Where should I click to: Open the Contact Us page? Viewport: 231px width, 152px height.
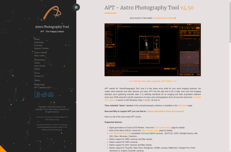[x=39, y=76]
